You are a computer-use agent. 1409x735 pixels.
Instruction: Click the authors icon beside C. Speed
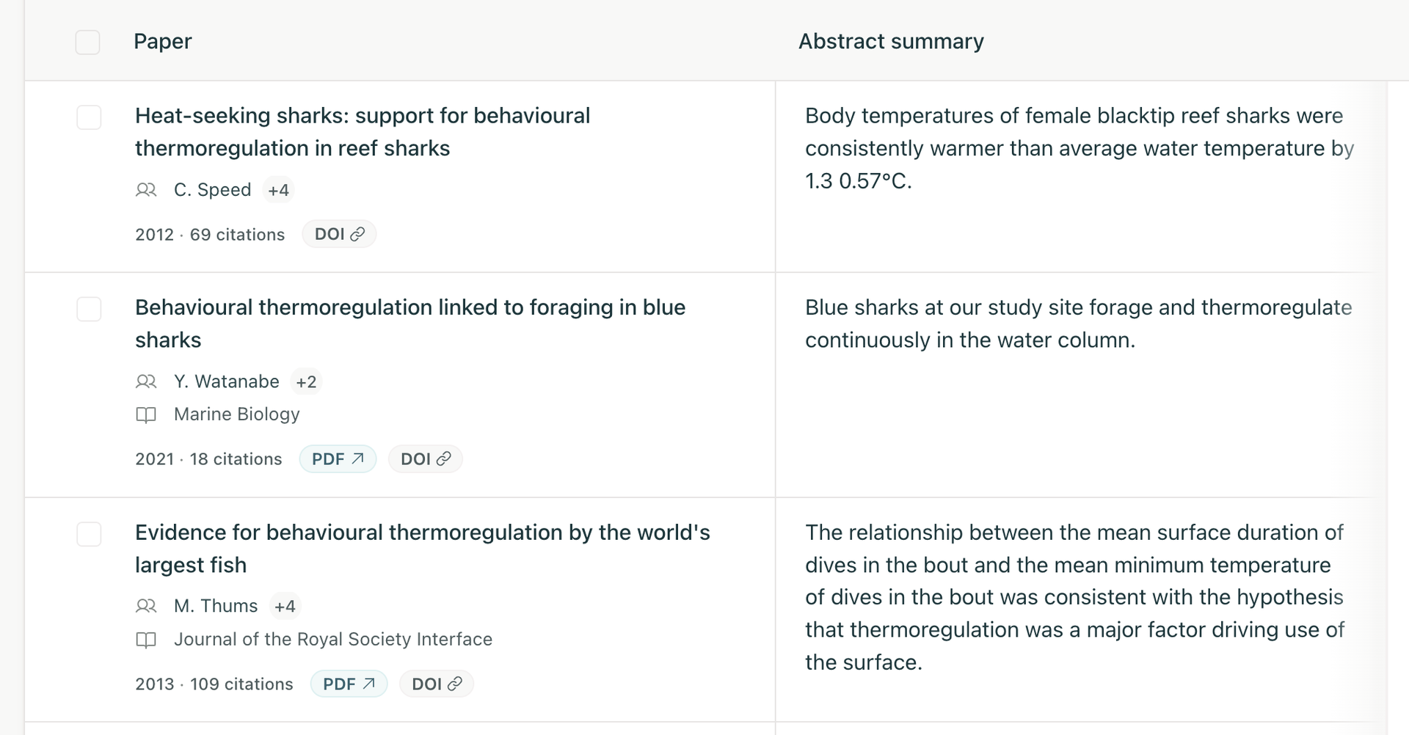146,190
